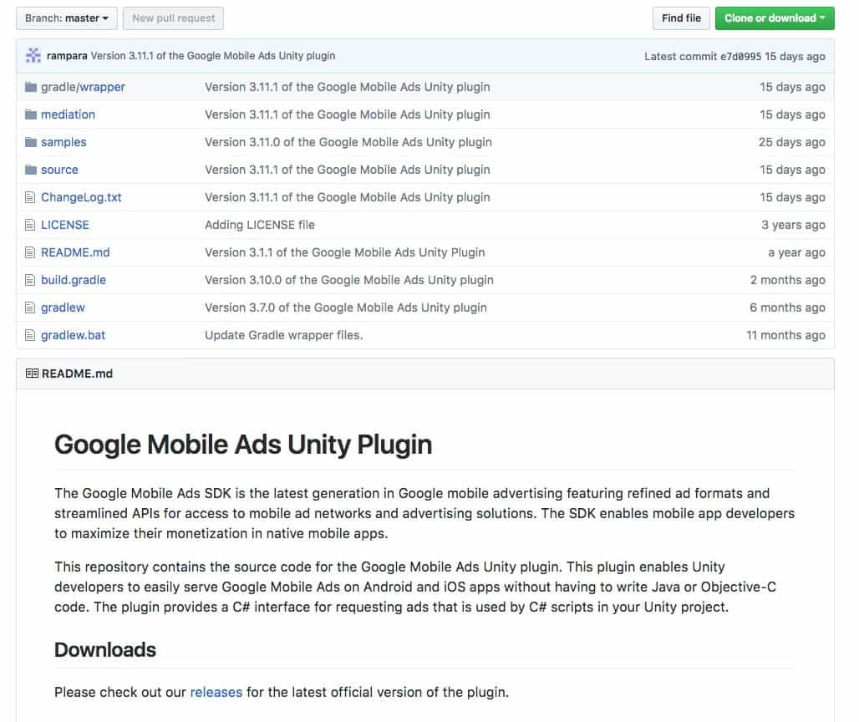Open the README.md file link
The width and height of the screenshot is (859, 722).
(75, 252)
